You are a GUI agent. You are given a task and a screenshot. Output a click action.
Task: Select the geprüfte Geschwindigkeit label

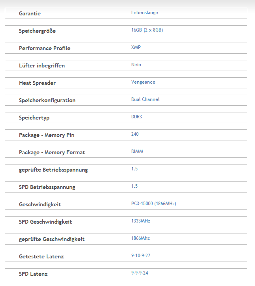[51, 239]
